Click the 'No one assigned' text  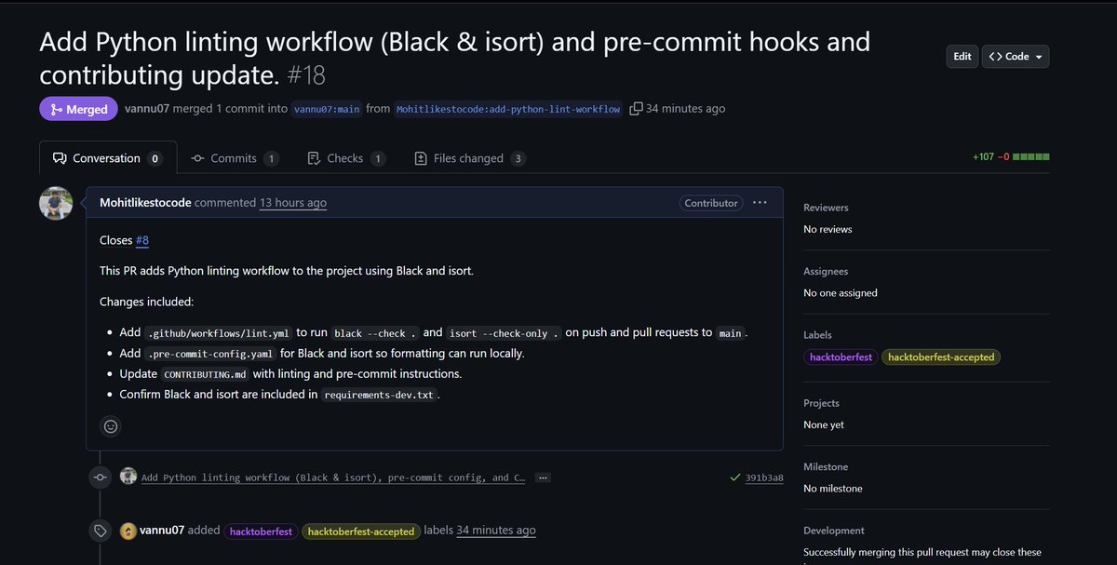841,292
